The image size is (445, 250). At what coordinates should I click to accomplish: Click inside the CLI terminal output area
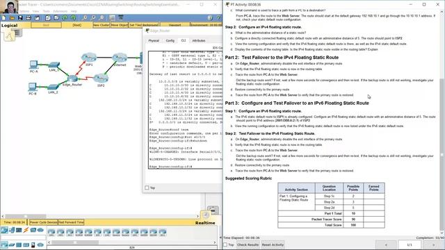tap(186, 110)
